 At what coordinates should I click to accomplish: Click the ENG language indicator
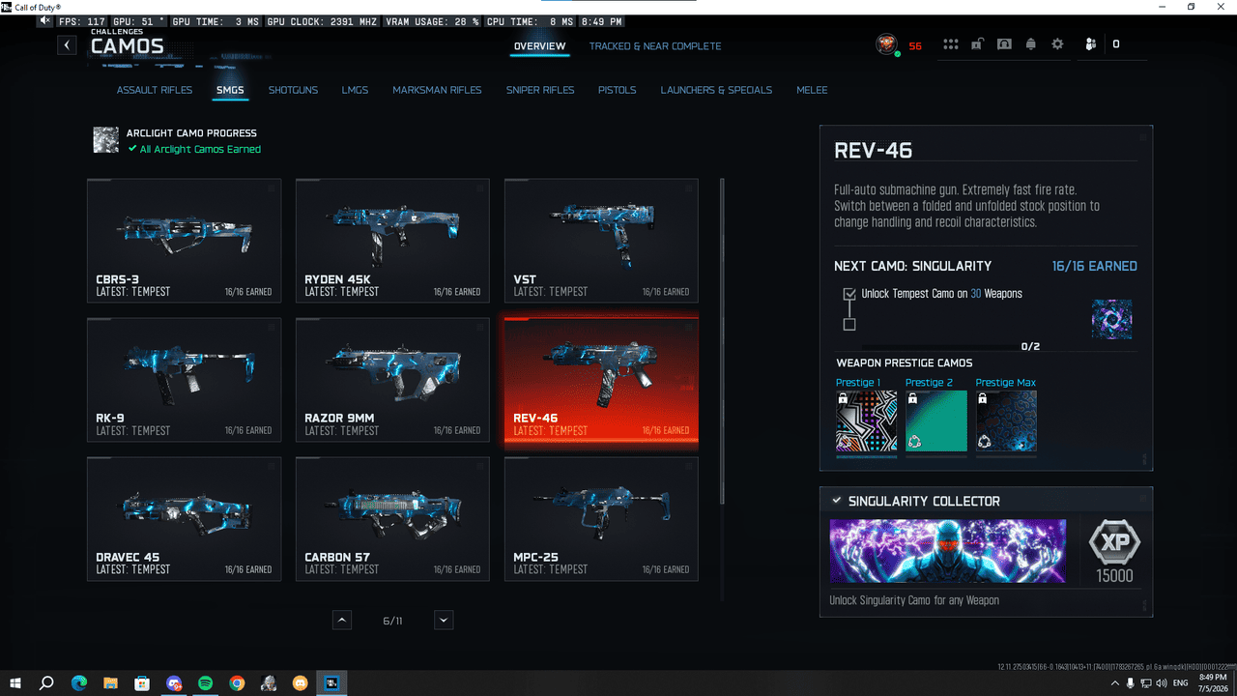click(1179, 683)
